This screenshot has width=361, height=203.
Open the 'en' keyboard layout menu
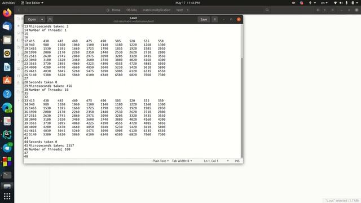click(324, 3)
